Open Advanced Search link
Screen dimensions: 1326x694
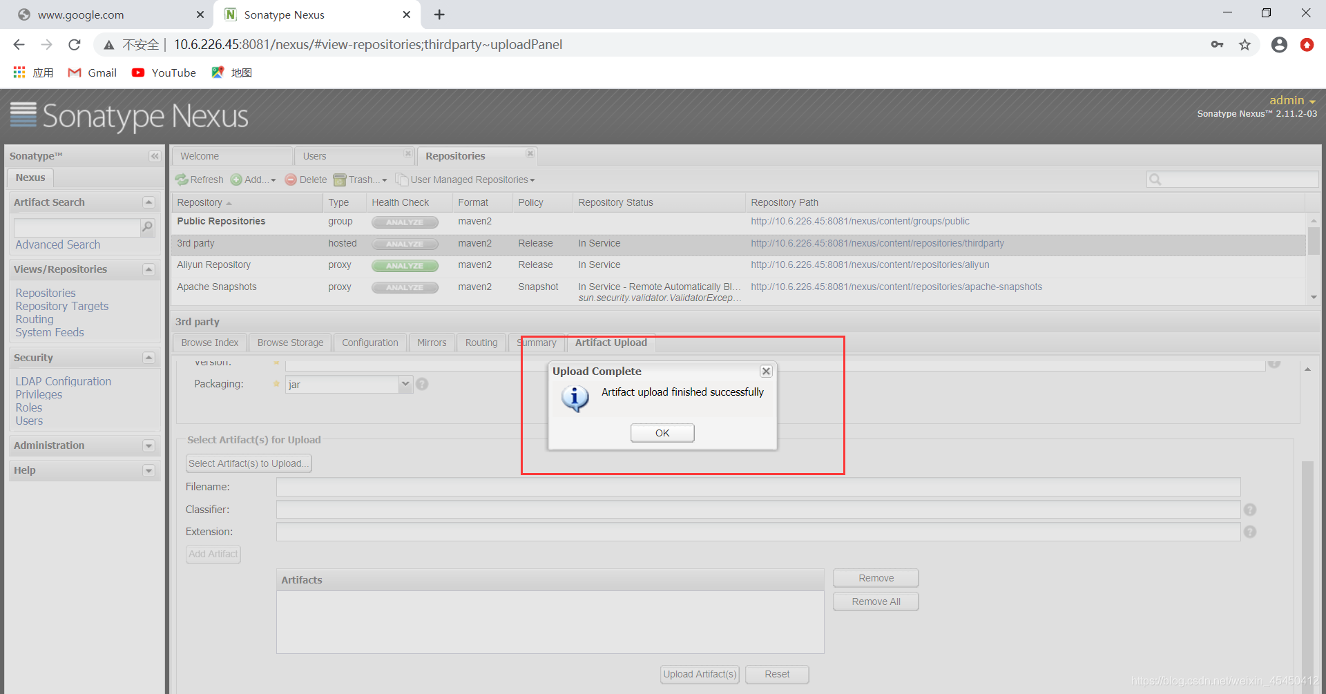tap(58, 244)
